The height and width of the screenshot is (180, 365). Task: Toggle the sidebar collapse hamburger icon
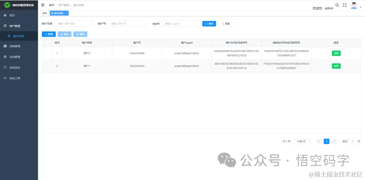[x=43, y=5]
